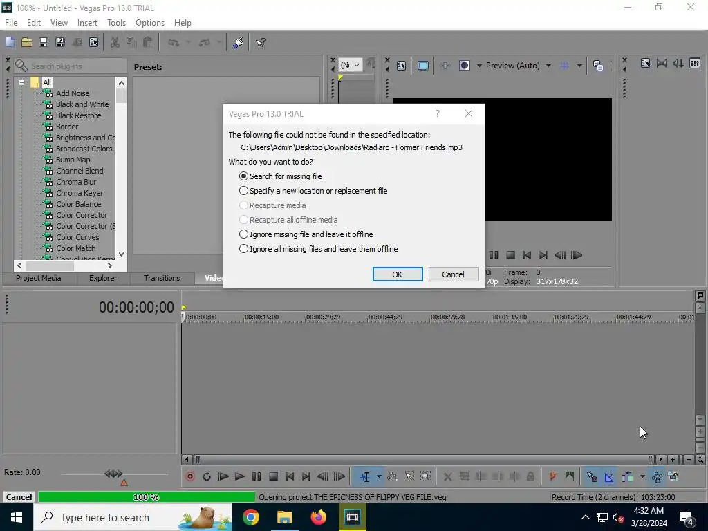Screen dimensions: 708x531
Task: Open Audio Properties icon in mixer panel
Action: click(x=645, y=63)
